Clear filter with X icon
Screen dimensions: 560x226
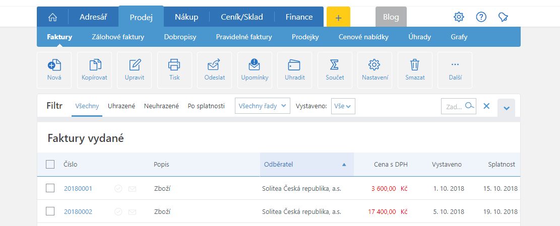point(486,106)
